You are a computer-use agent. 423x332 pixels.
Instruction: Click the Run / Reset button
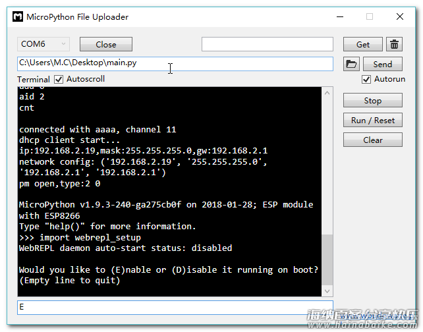coord(373,120)
